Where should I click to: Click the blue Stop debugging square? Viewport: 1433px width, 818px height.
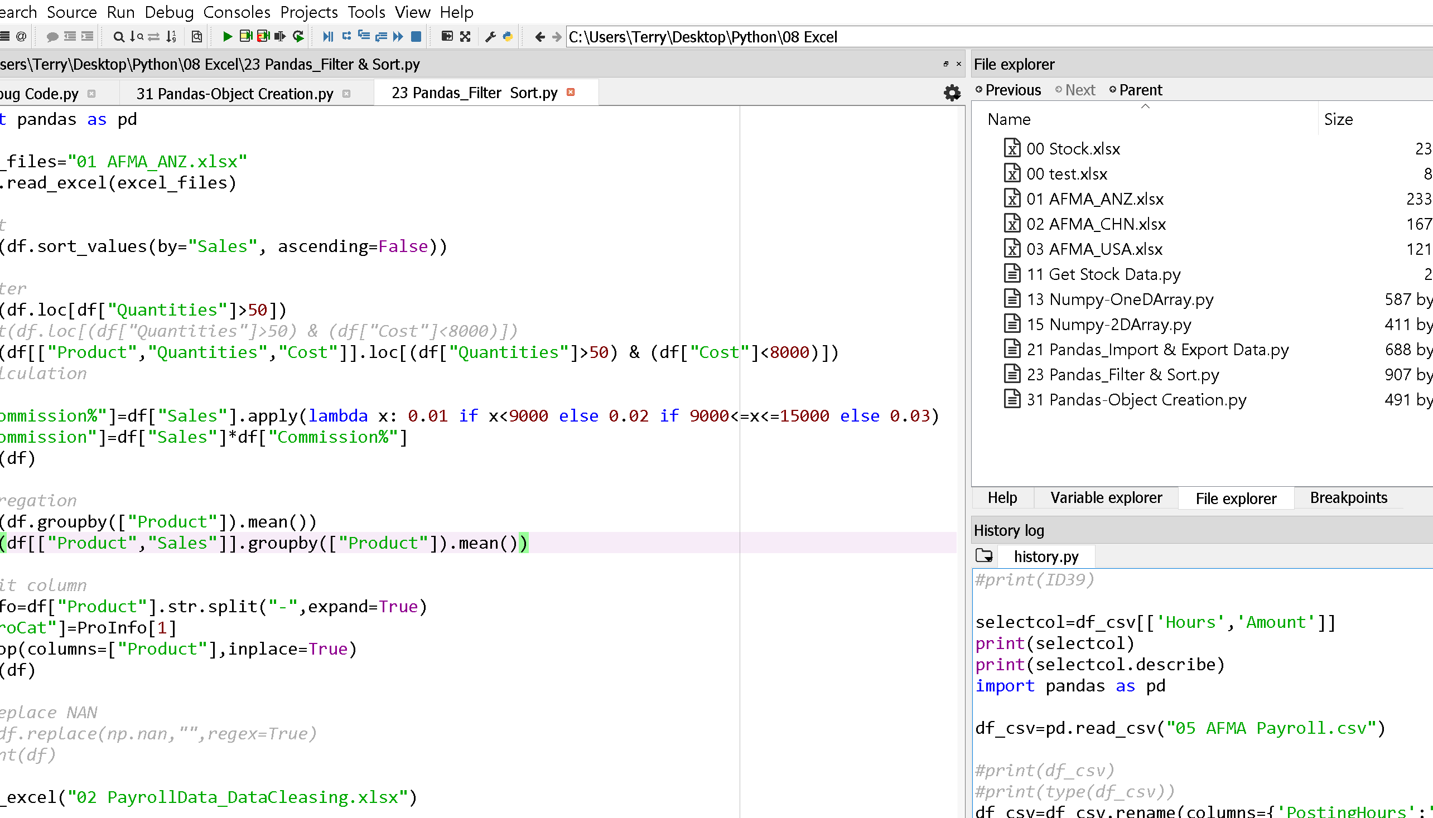(x=416, y=36)
